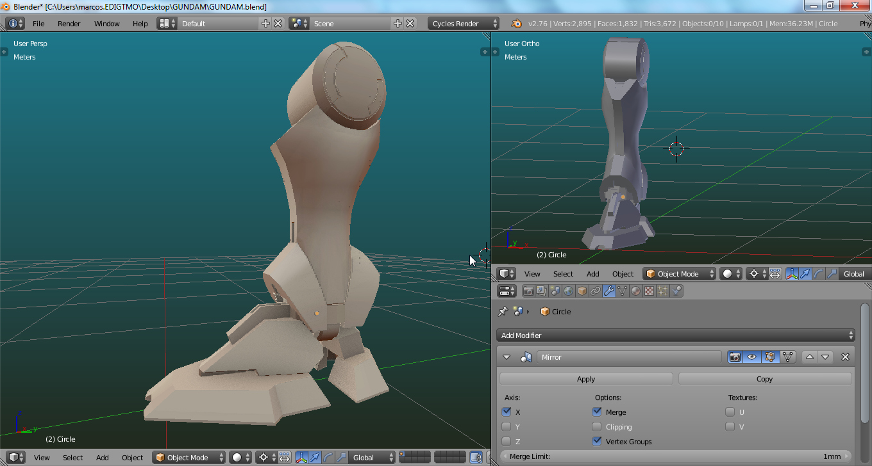This screenshot has height=466, width=872.
Task: Toggle the Merge option checkbox
Action: click(598, 412)
